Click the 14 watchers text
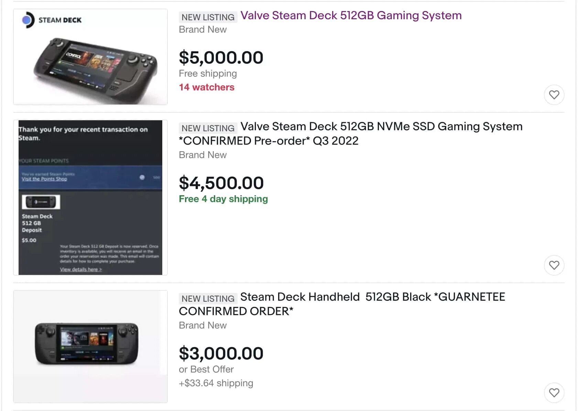Image resolution: width=579 pixels, height=411 pixels. coord(207,87)
